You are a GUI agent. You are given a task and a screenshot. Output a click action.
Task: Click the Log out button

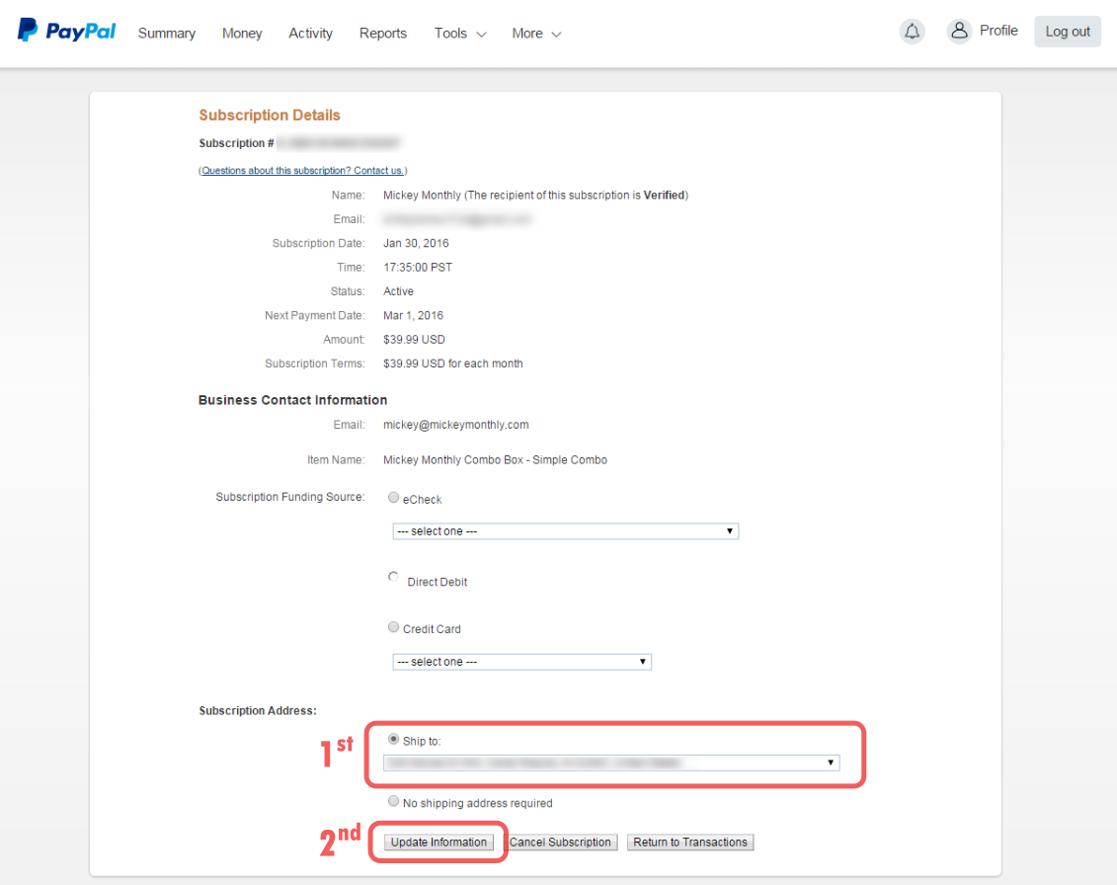point(1068,32)
